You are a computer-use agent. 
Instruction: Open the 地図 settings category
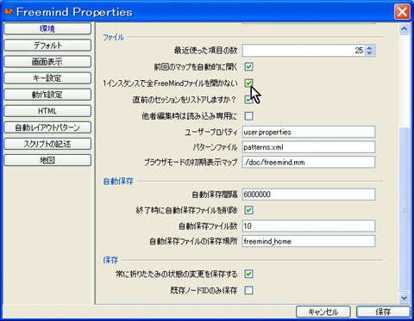coord(47,160)
